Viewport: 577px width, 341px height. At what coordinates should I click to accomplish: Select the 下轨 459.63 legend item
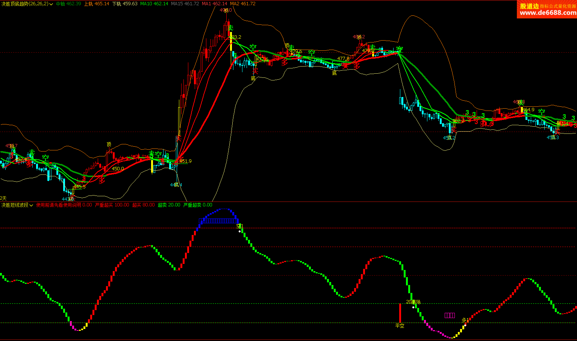(125, 4)
